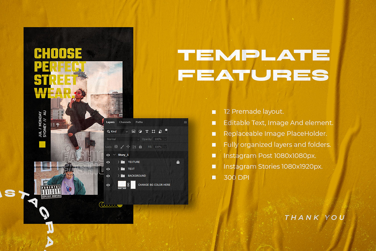Hide the Story_1 group with eye icon
Viewport: 376px width, 251px height.
point(108,155)
